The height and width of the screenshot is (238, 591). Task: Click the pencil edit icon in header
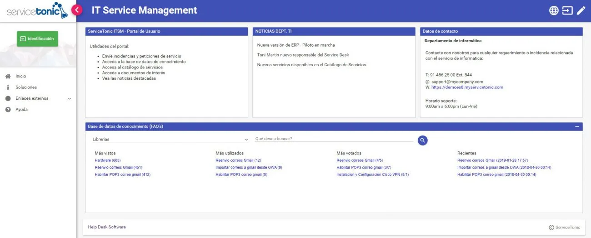581,10
